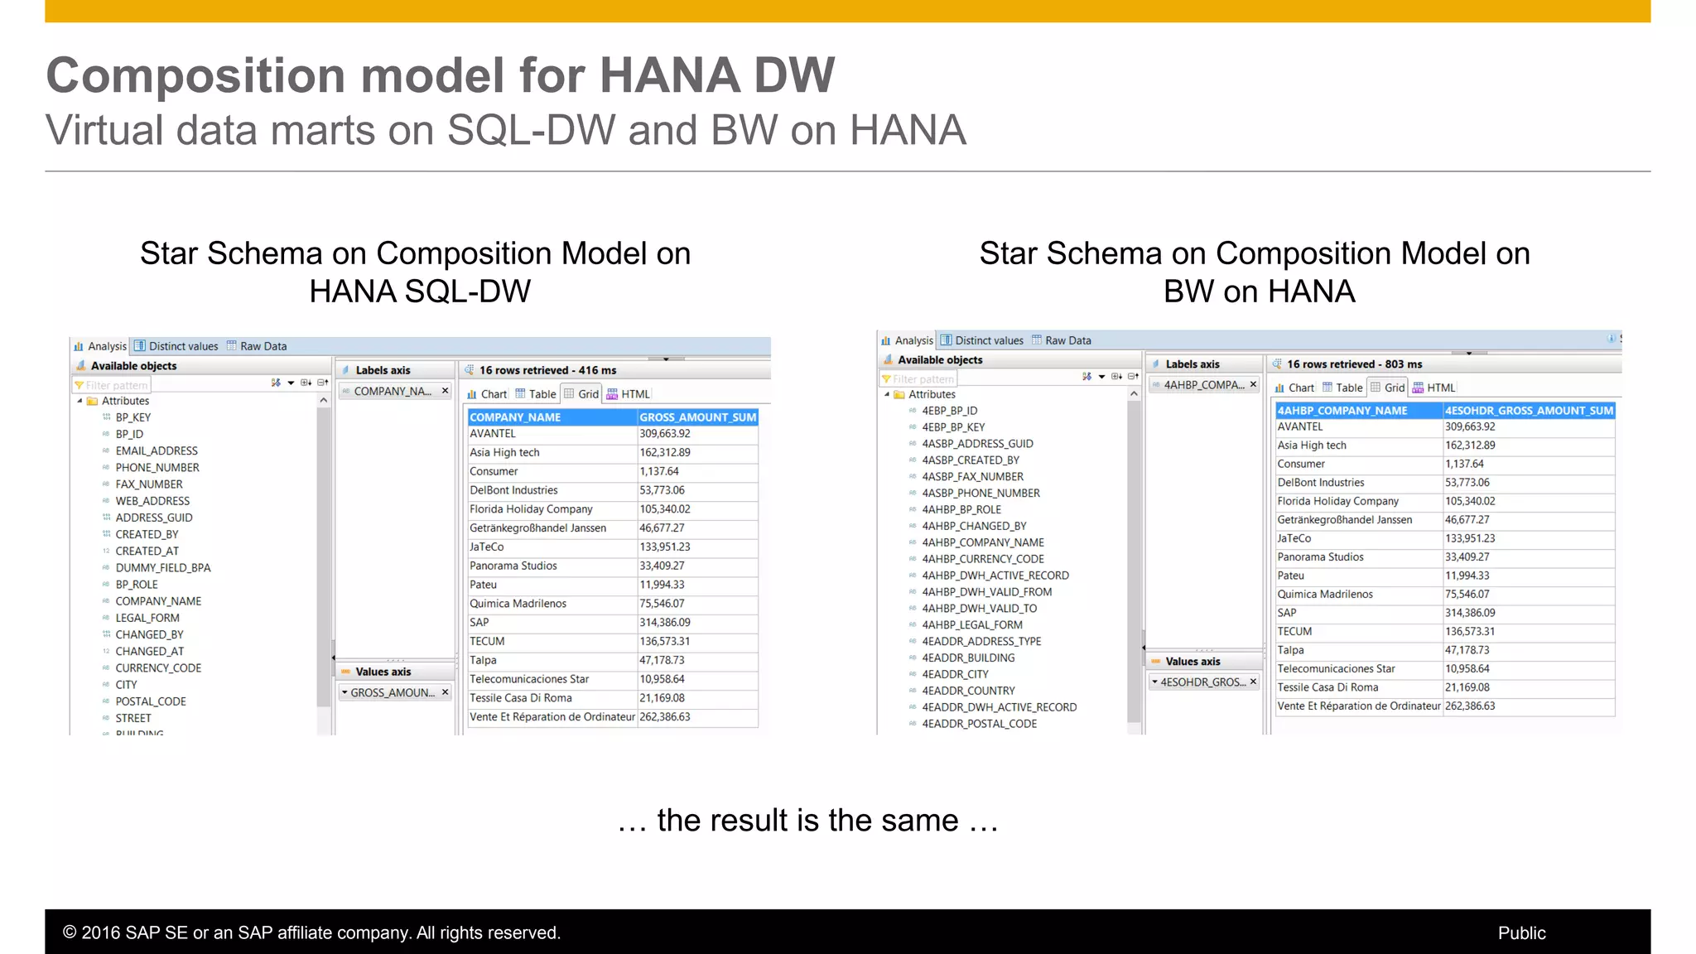Click Panorama Studios row in BW on HANA grid
Viewport: 1696px width, 954px height.
coord(1445,557)
